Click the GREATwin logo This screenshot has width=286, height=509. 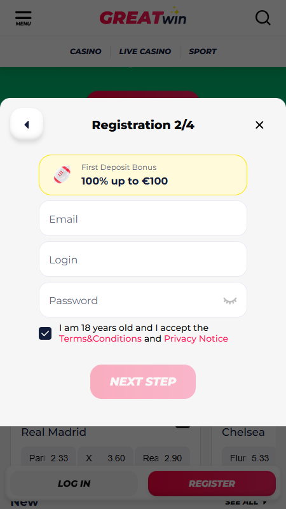143,16
